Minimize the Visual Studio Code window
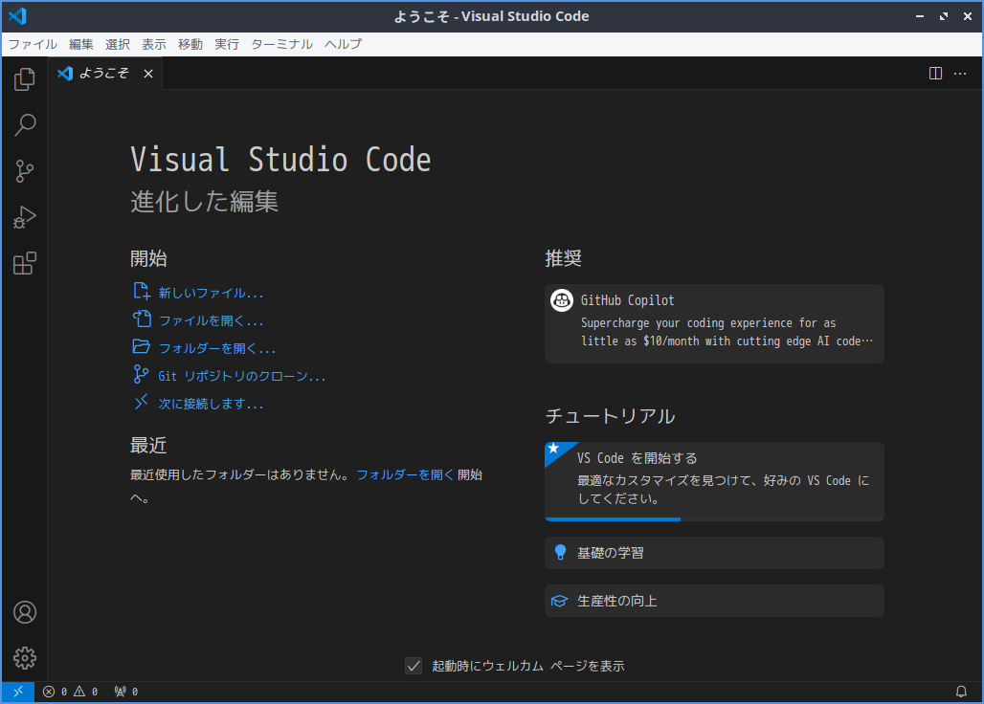 [919, 16]
